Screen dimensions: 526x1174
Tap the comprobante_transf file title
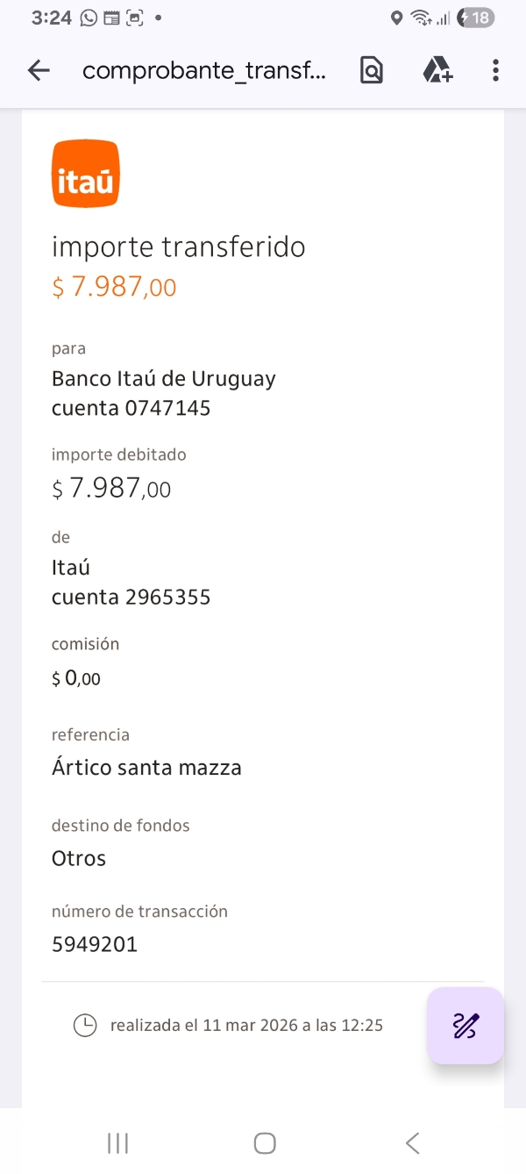pyautogui.click(x=204, y=71)
